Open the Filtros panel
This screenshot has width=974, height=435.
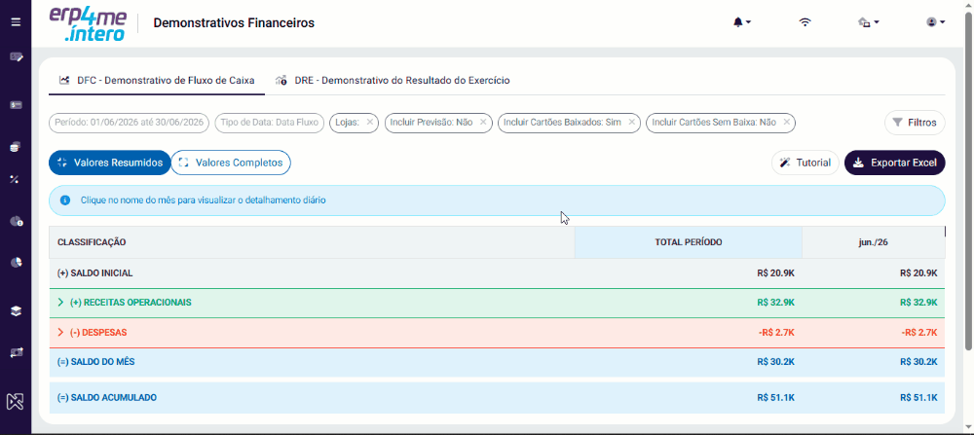click(x=915, y=123)
